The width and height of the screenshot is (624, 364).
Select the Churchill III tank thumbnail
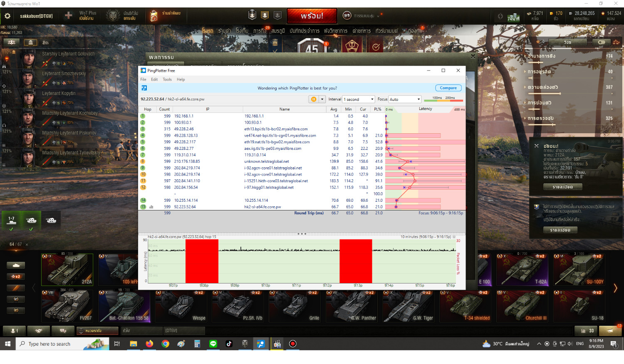[x=522, y=306]
